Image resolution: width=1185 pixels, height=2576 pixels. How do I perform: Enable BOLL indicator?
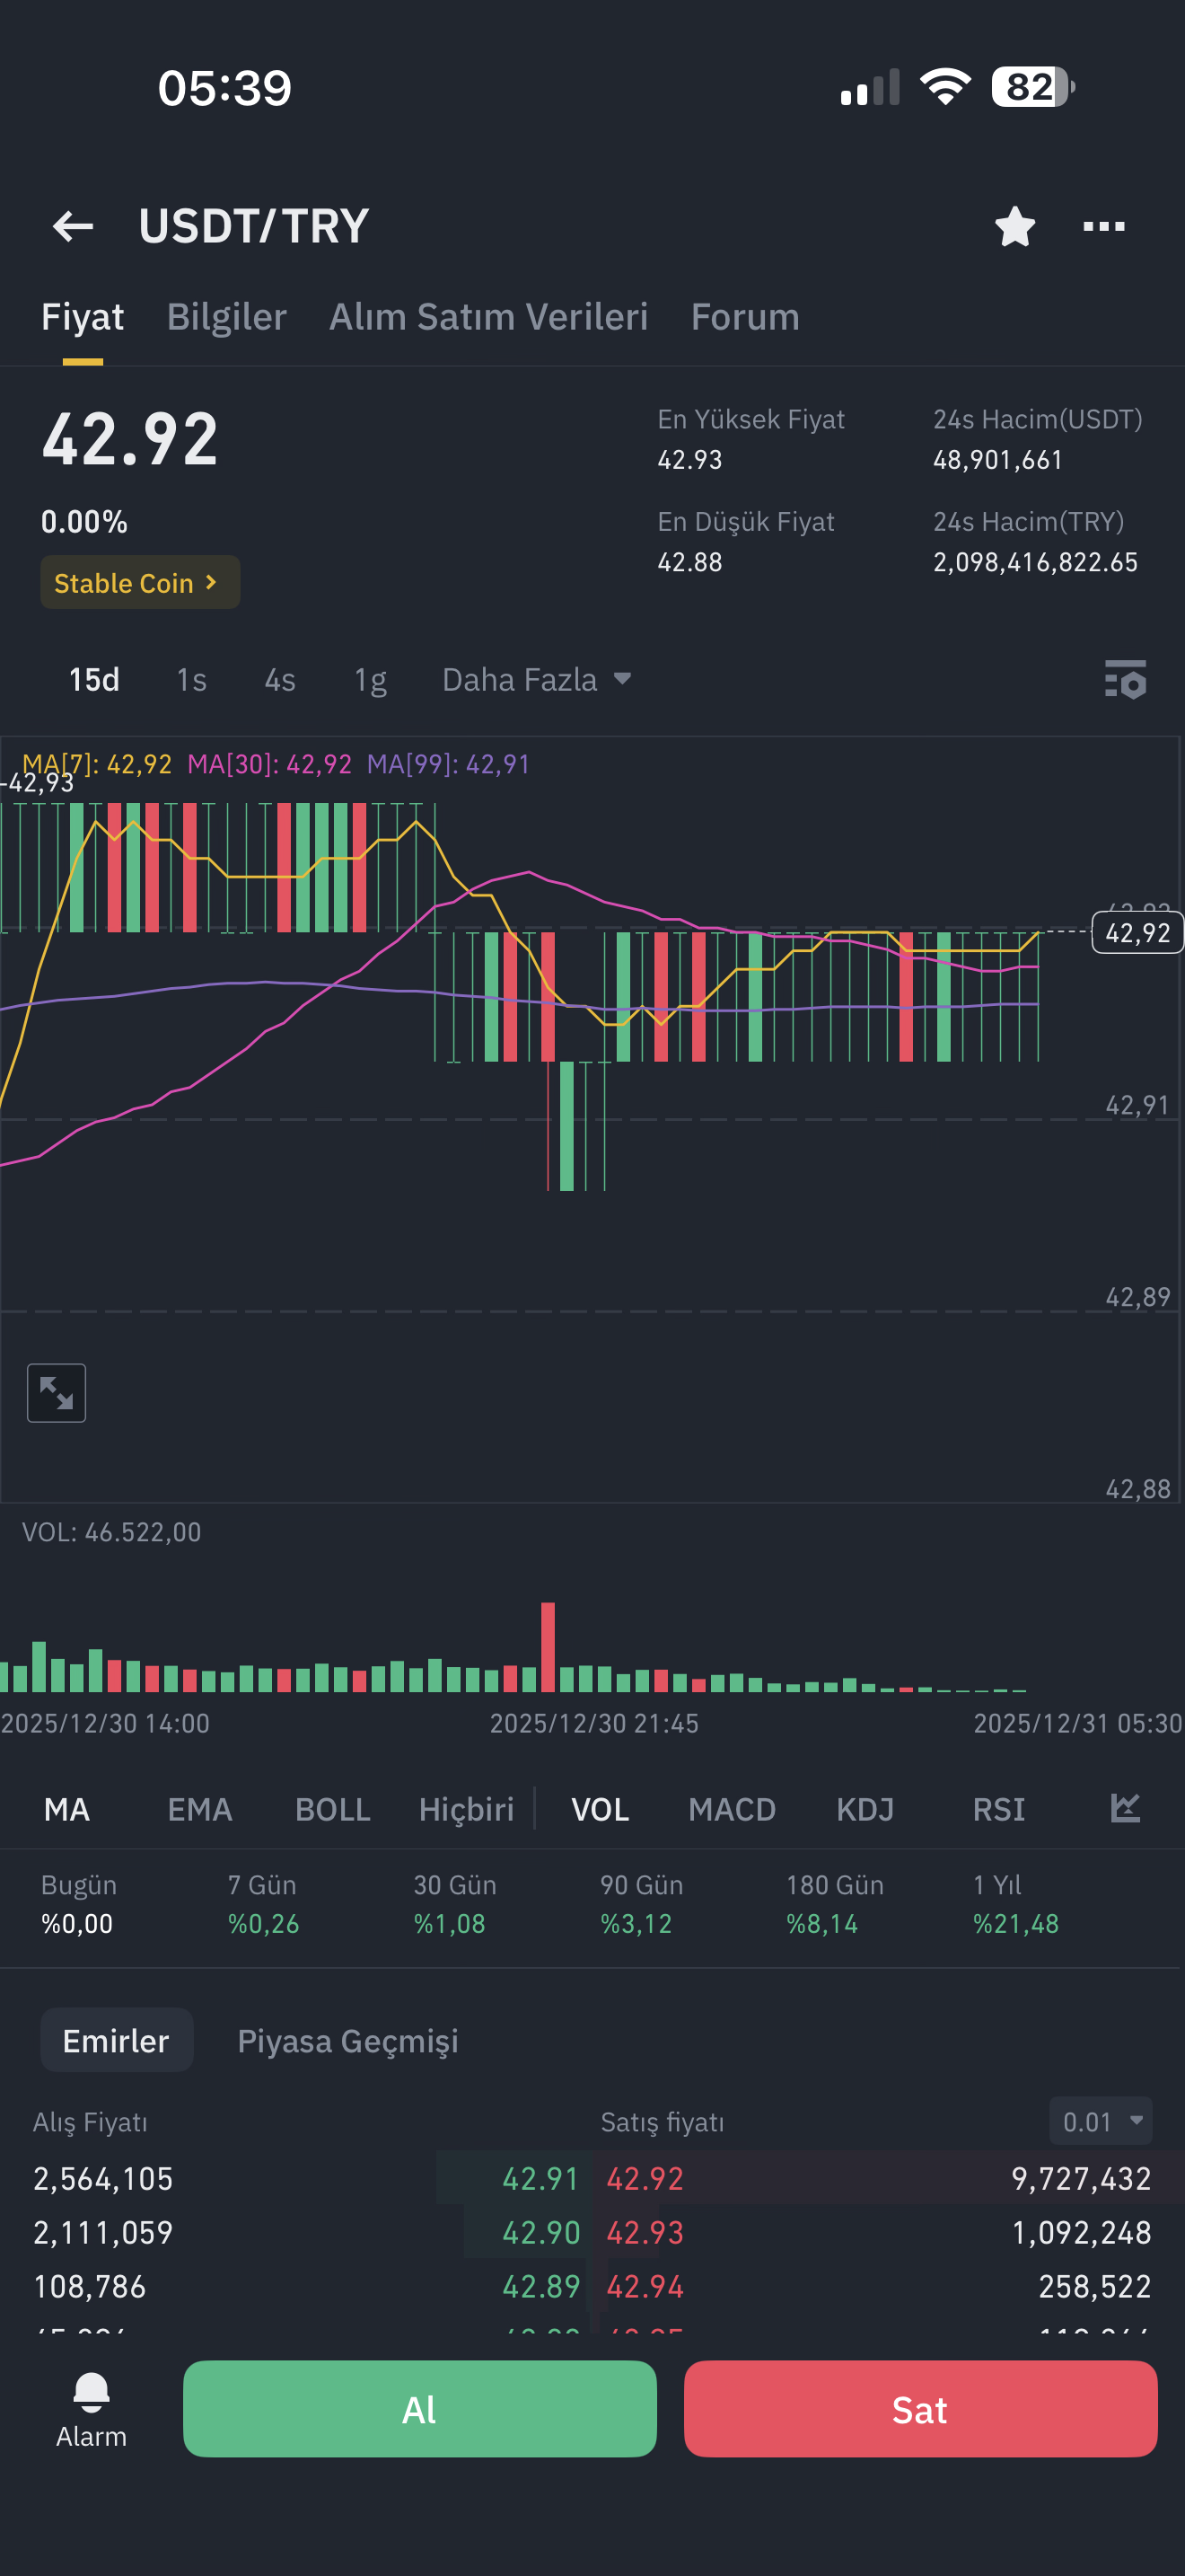click(x=333, y=1809)
